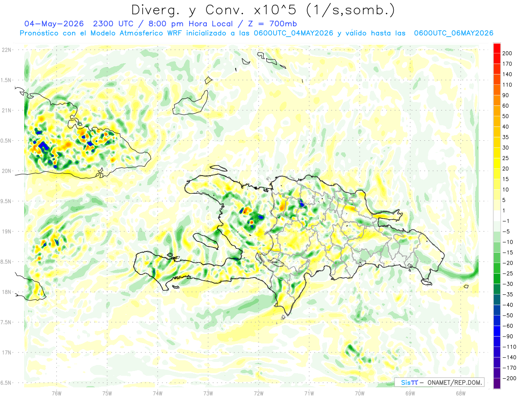The width and height of the screenshot is (517, 399).
Task: Click the red 200 swatch on colorbar
Action: 497,48
